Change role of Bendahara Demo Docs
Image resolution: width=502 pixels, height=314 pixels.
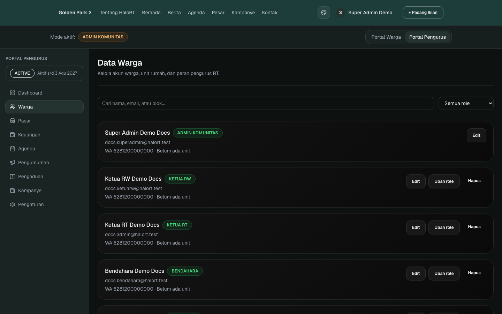click(x=444, y=274)
